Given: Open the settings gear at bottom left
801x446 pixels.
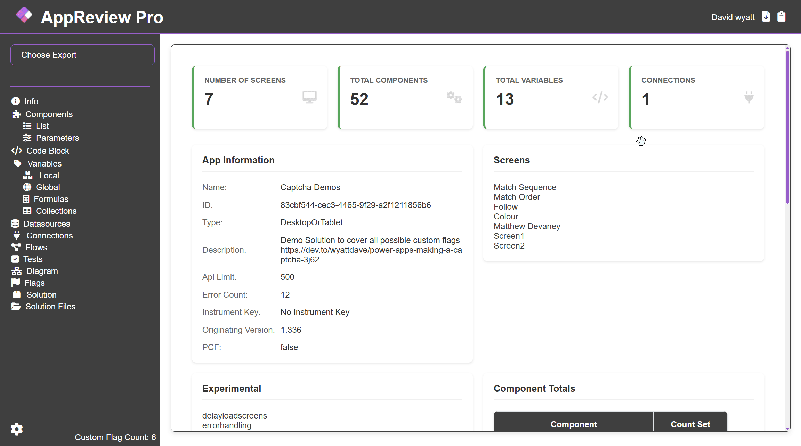Looking at the screenshot, I should (16, 429).
